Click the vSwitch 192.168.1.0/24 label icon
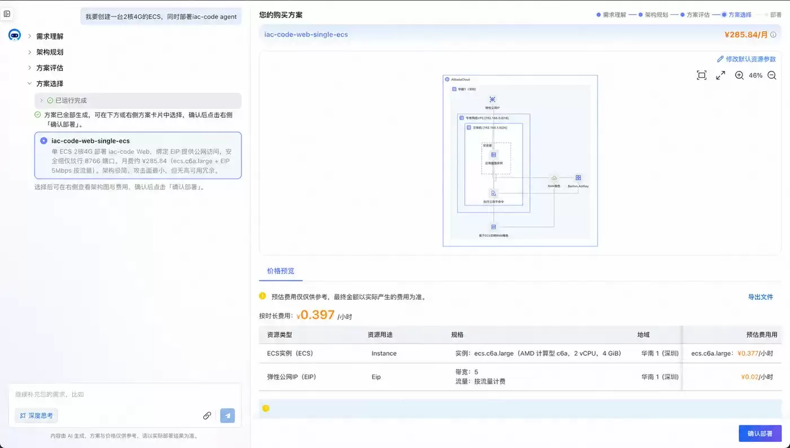The image size is (790, 448). point(469,128)
